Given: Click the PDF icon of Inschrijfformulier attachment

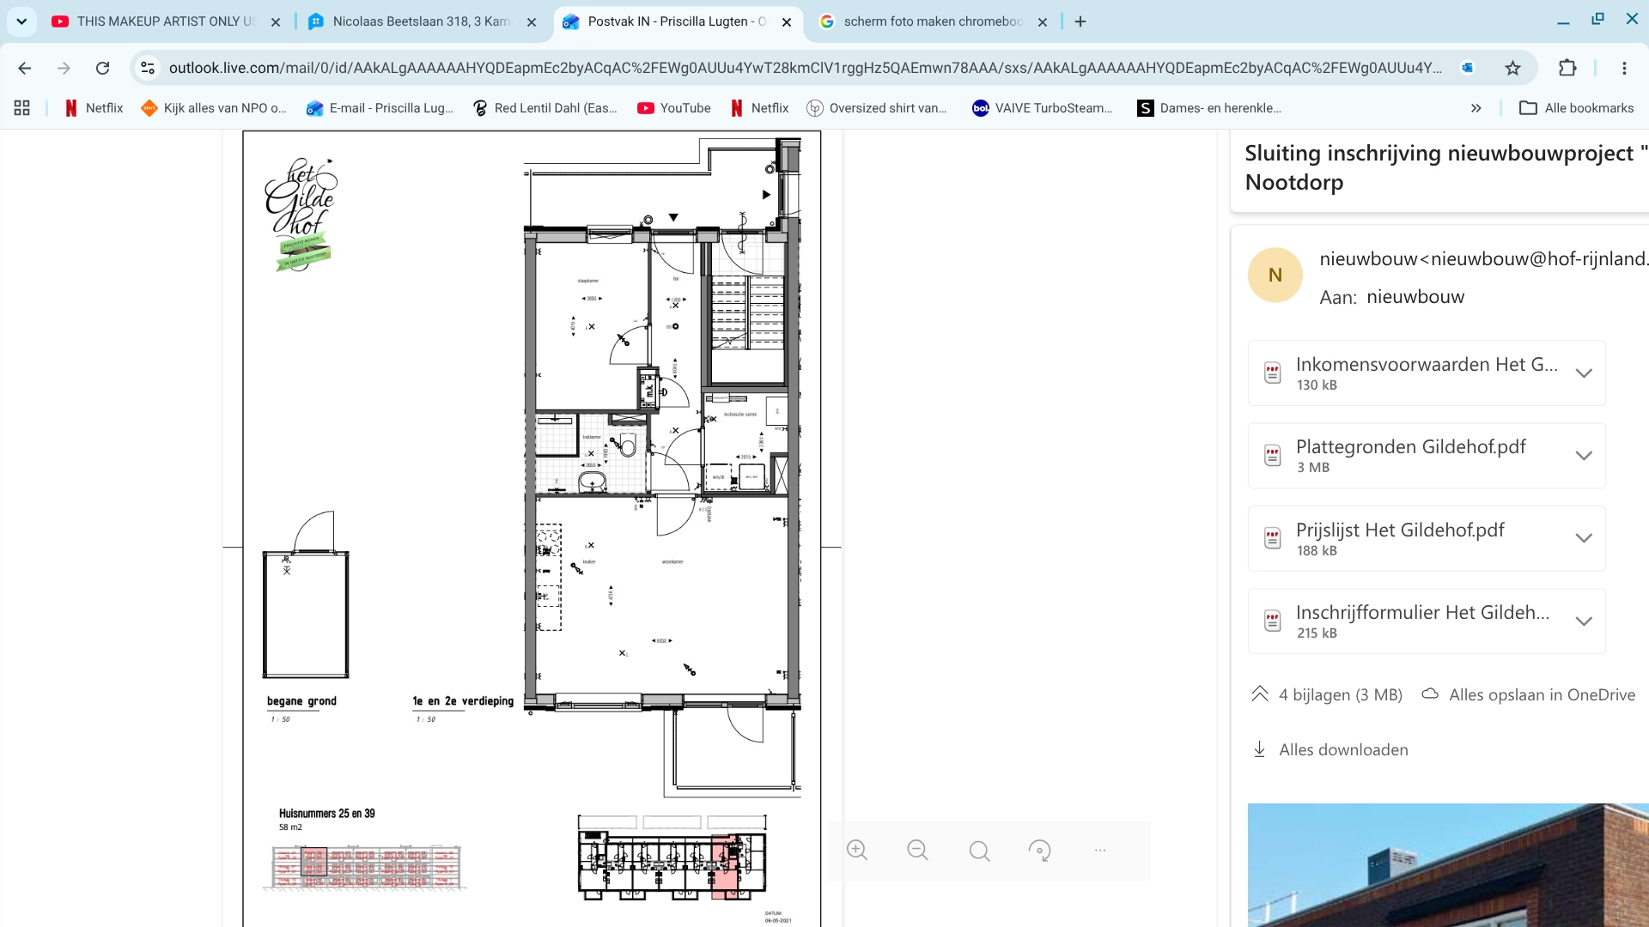Looking at the screenshot, I should [x=1273, y=621].
